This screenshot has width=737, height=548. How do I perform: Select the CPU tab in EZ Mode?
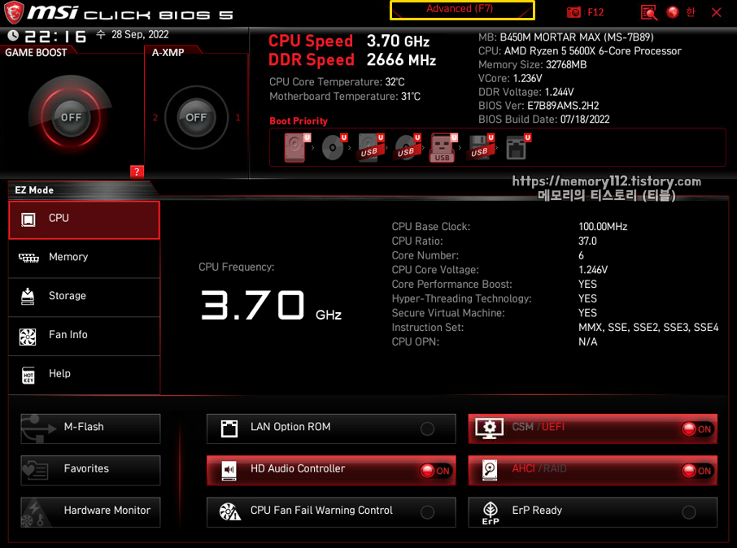[84, 220]
